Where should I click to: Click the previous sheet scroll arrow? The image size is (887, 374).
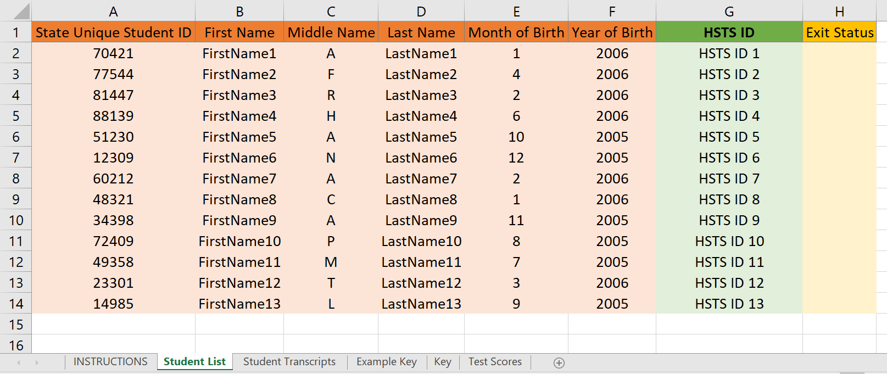coord(19,362)
